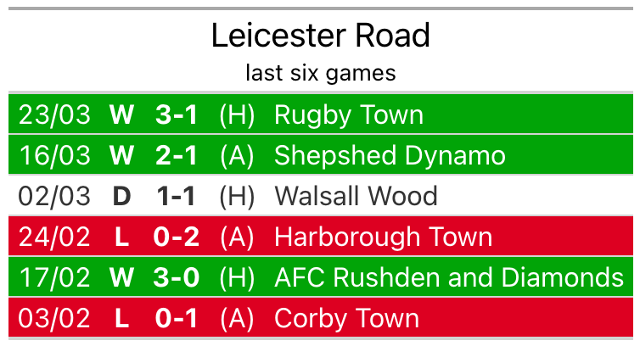
Task: Click the 16/03 match date
Action: click(54, 155)
